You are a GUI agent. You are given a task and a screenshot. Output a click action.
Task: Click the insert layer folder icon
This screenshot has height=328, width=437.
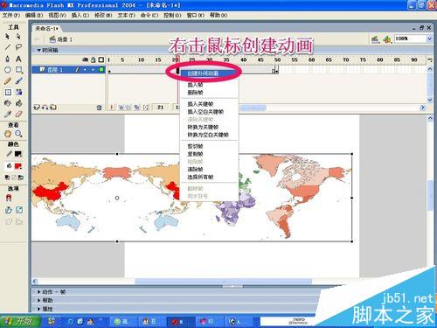pos(53,108)
